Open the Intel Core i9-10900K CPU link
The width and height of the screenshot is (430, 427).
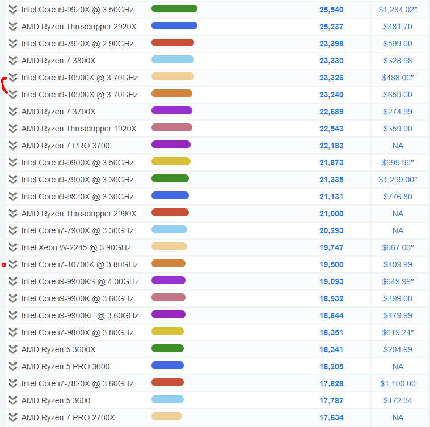coord(79,78)
